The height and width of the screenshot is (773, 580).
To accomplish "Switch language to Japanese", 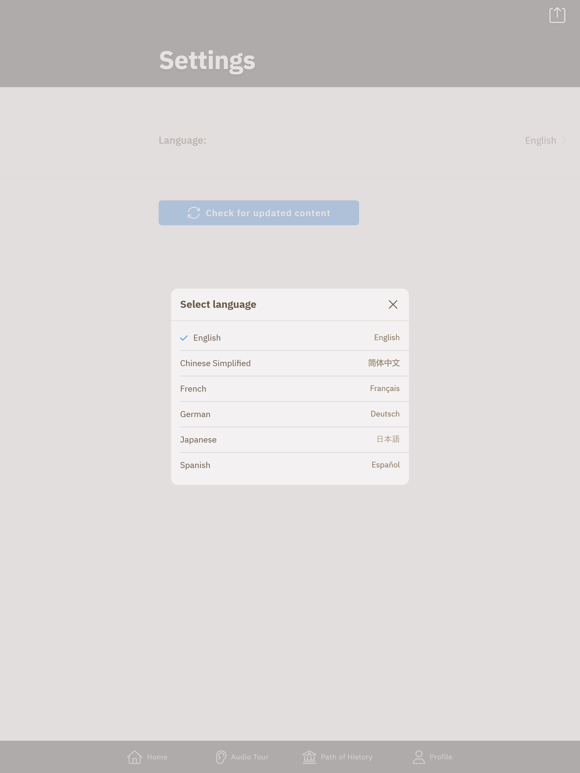I will pos(290,440).
